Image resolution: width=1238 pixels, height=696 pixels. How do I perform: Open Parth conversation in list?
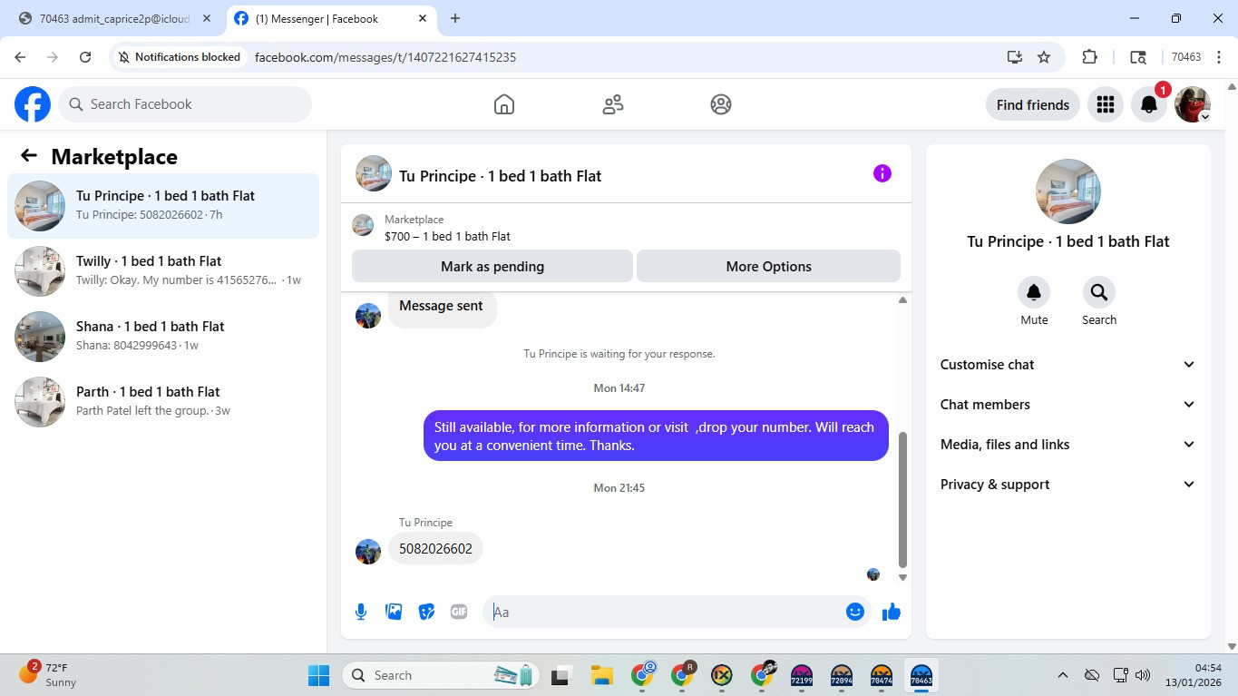click(163, 402)
